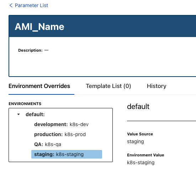
Task: Click the Description label
Action: click(30, 50)
